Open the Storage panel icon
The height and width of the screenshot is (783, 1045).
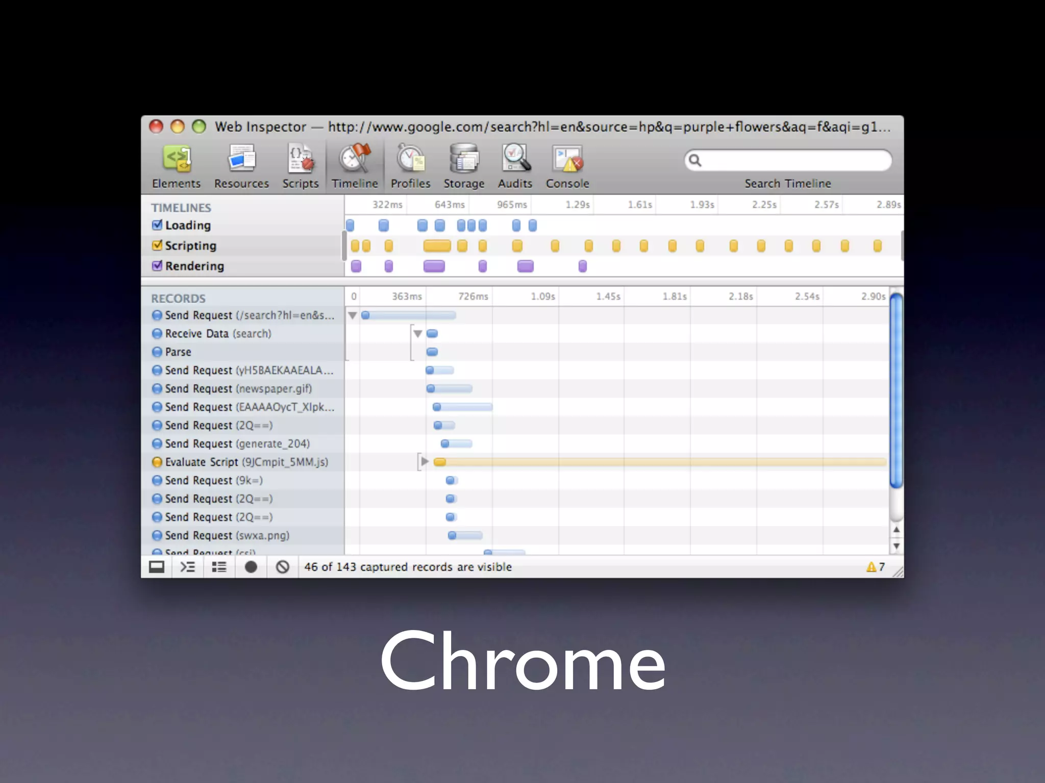tap(464, 159)
